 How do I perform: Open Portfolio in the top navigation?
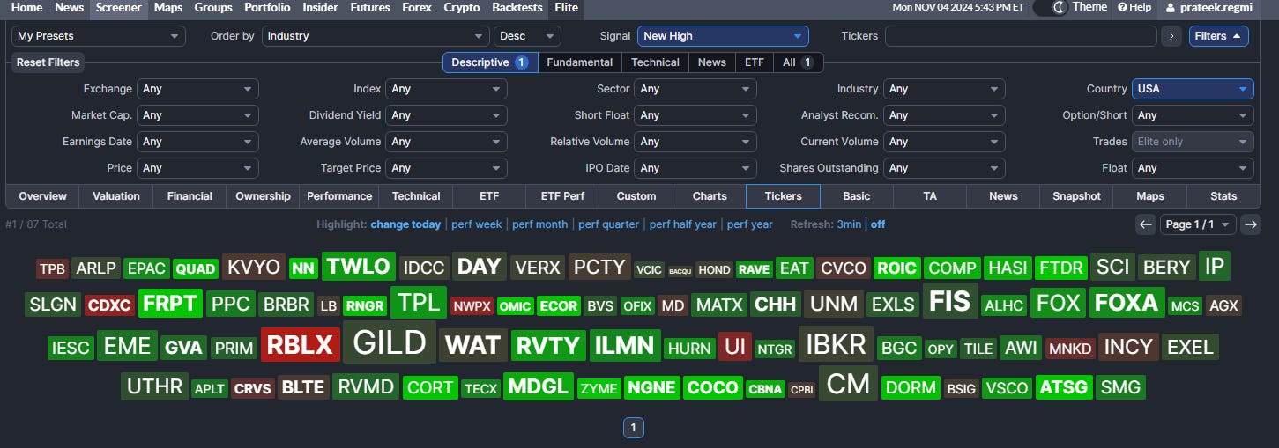click(266, 7)
